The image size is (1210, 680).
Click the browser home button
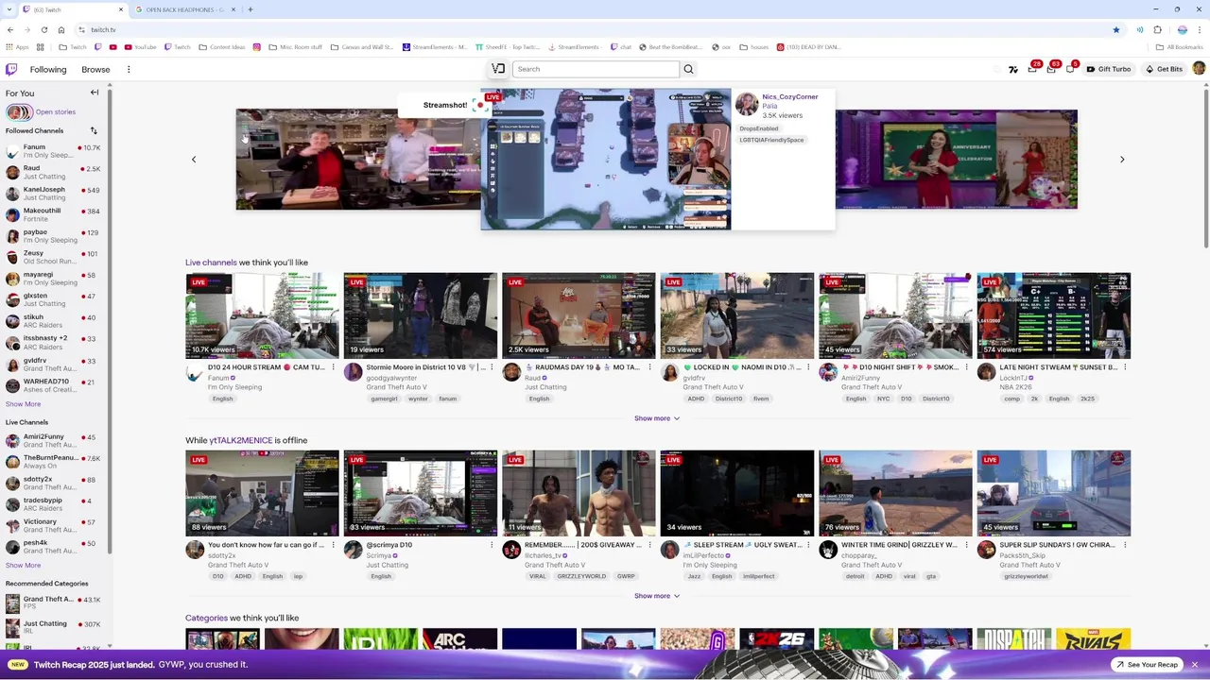(61, 29)
